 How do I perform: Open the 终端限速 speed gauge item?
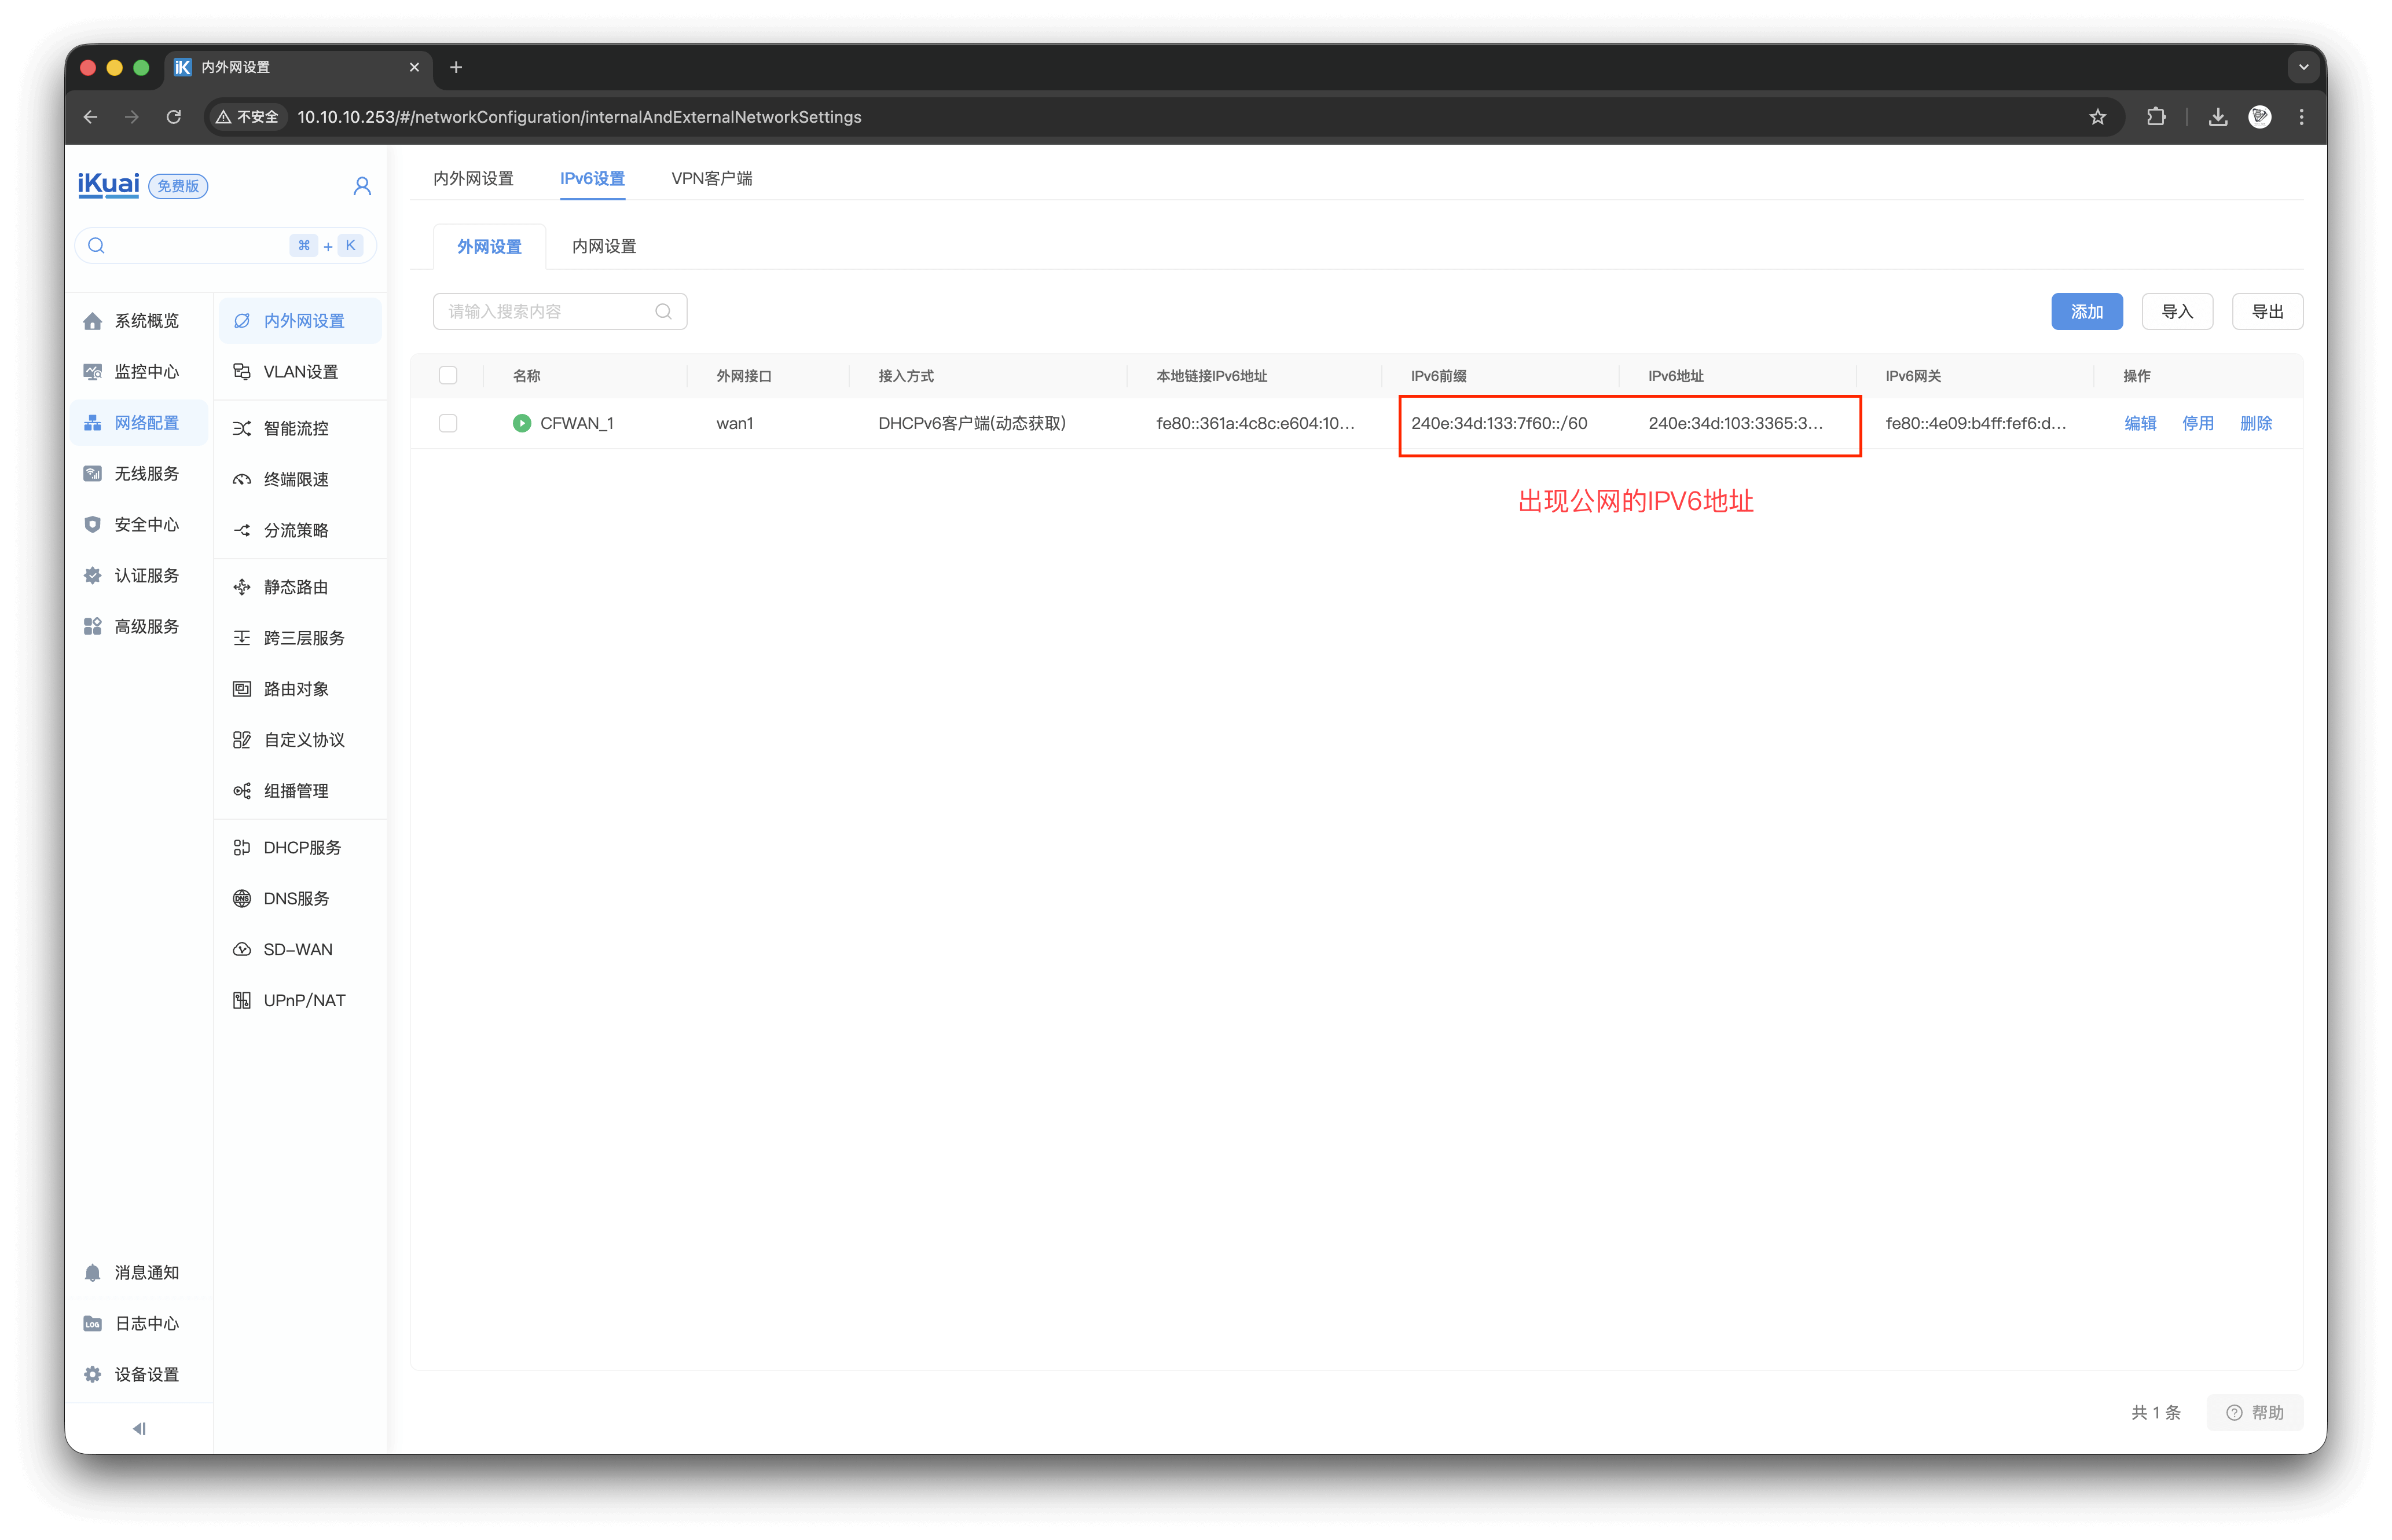coord(242,479)
